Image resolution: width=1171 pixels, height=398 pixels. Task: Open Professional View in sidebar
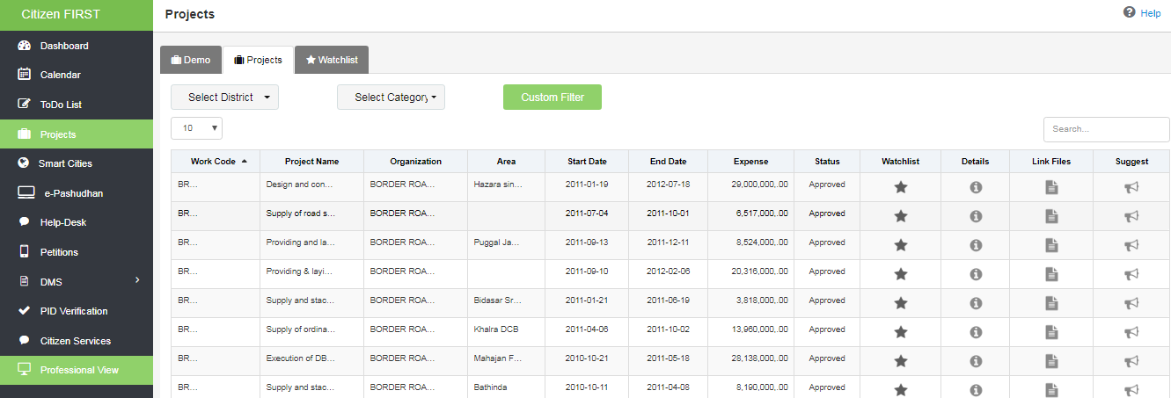pos(78,370)
